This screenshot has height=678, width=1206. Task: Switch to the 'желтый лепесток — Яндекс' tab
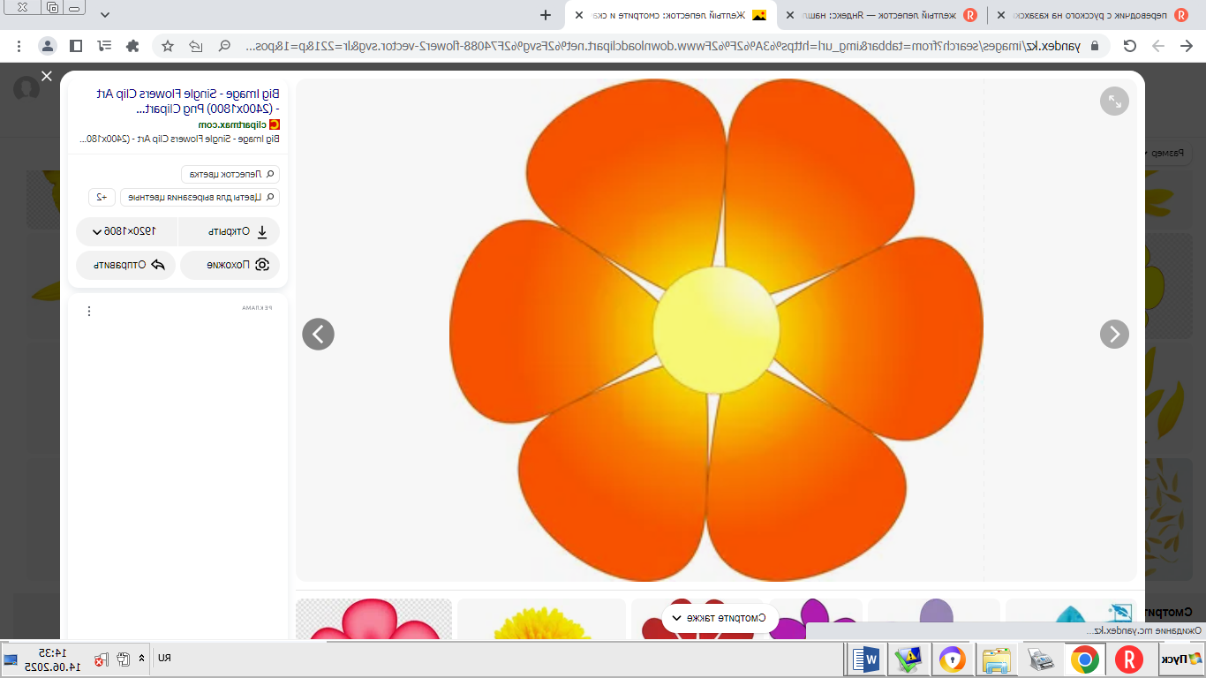[883, 15]
